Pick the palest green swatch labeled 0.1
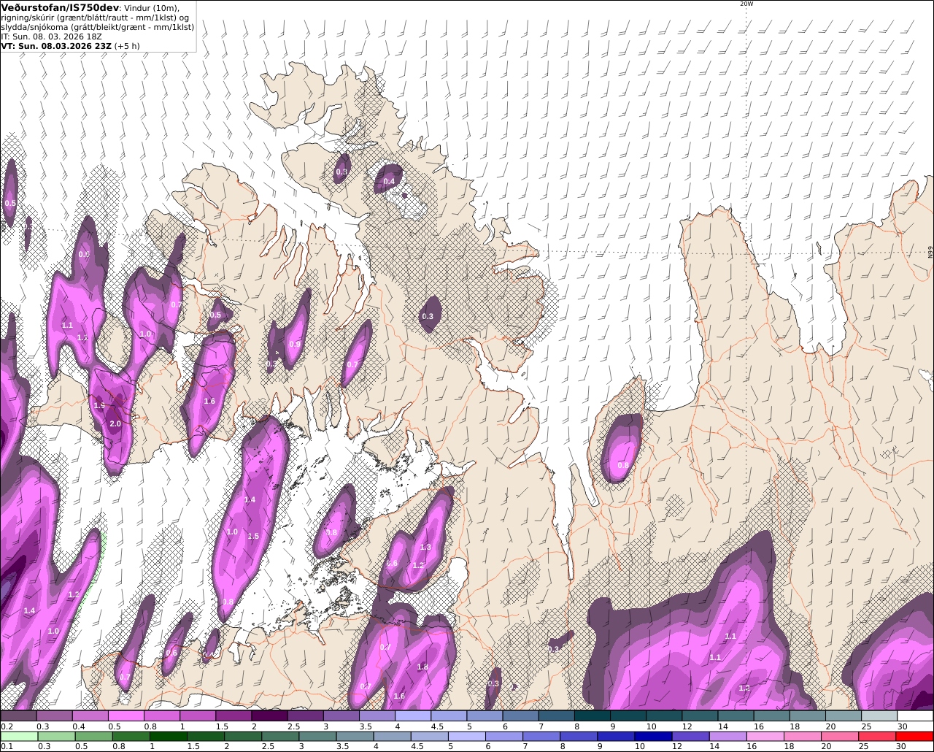 pos(18,736)
